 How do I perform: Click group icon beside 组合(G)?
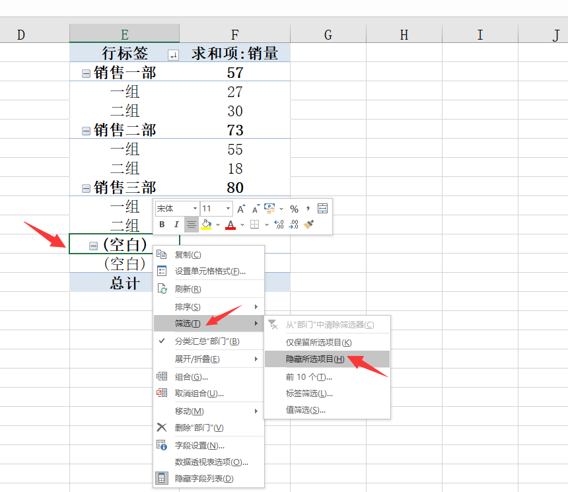162,376
